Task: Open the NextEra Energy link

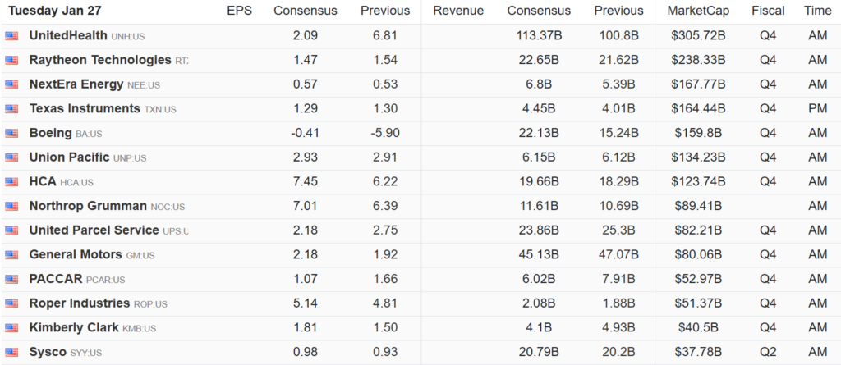Action: [76, 84]
